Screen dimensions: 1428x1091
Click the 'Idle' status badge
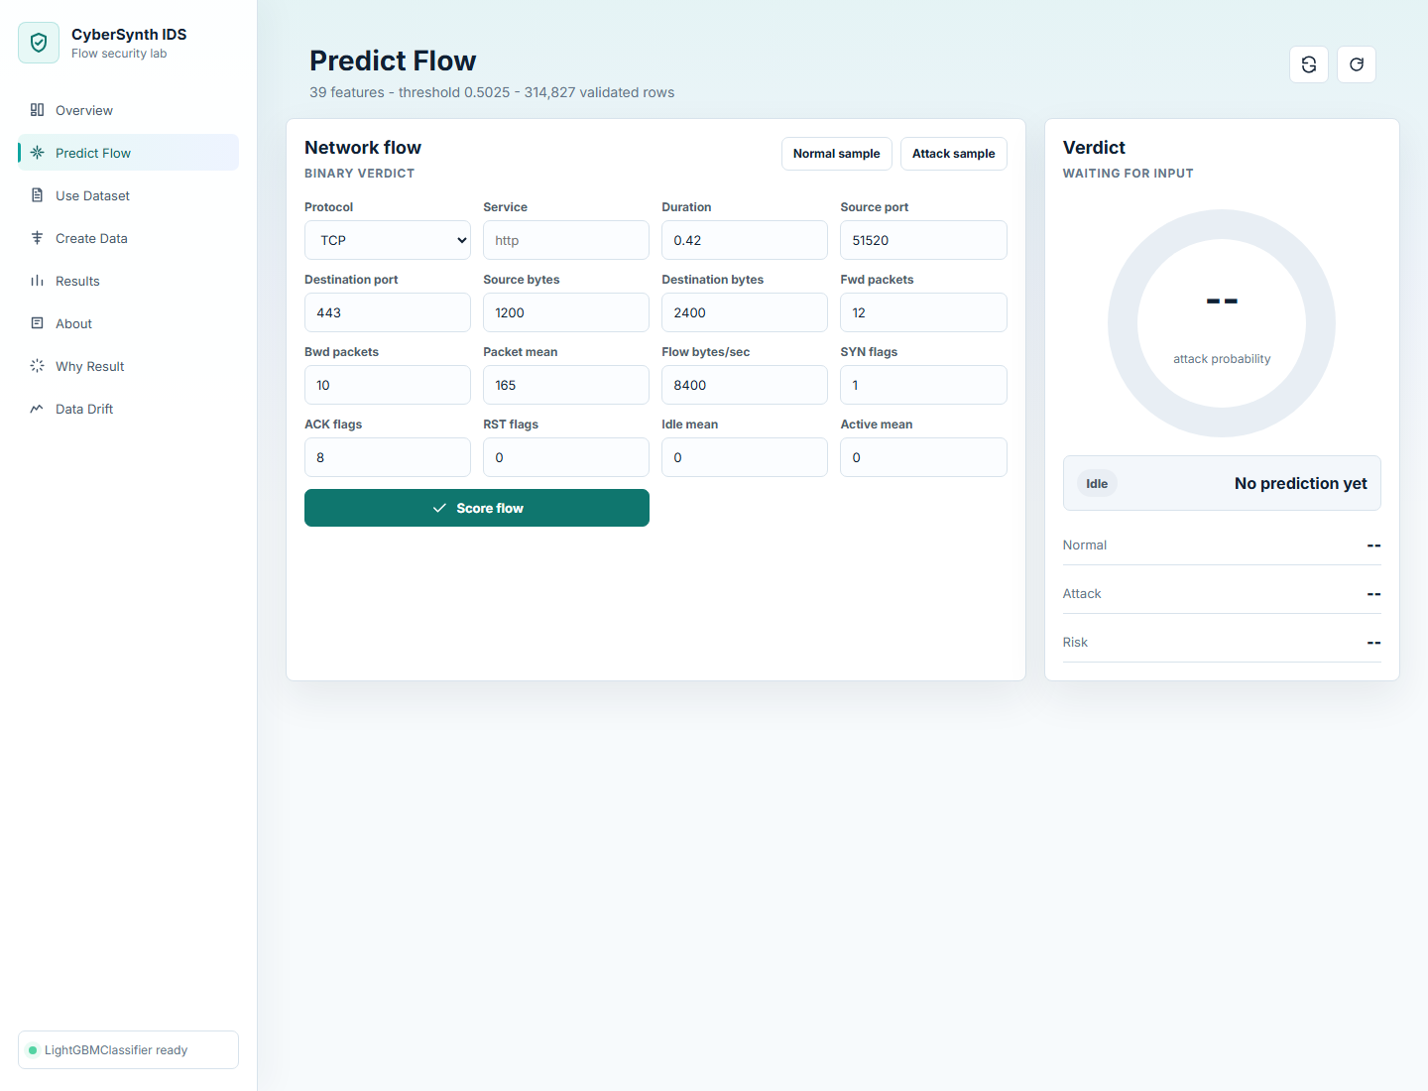[1097, 484]
